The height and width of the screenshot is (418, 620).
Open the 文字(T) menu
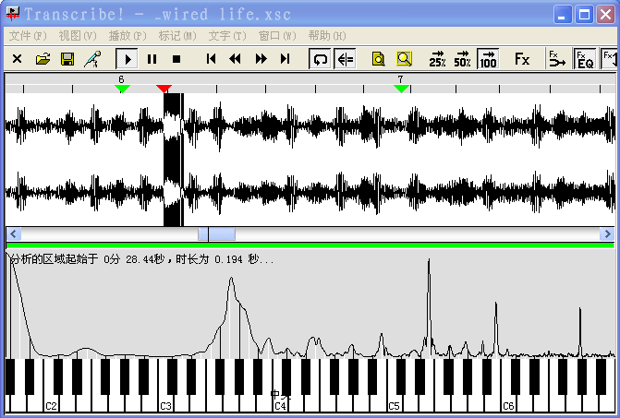pyautogui.click(x=227, y=36)
